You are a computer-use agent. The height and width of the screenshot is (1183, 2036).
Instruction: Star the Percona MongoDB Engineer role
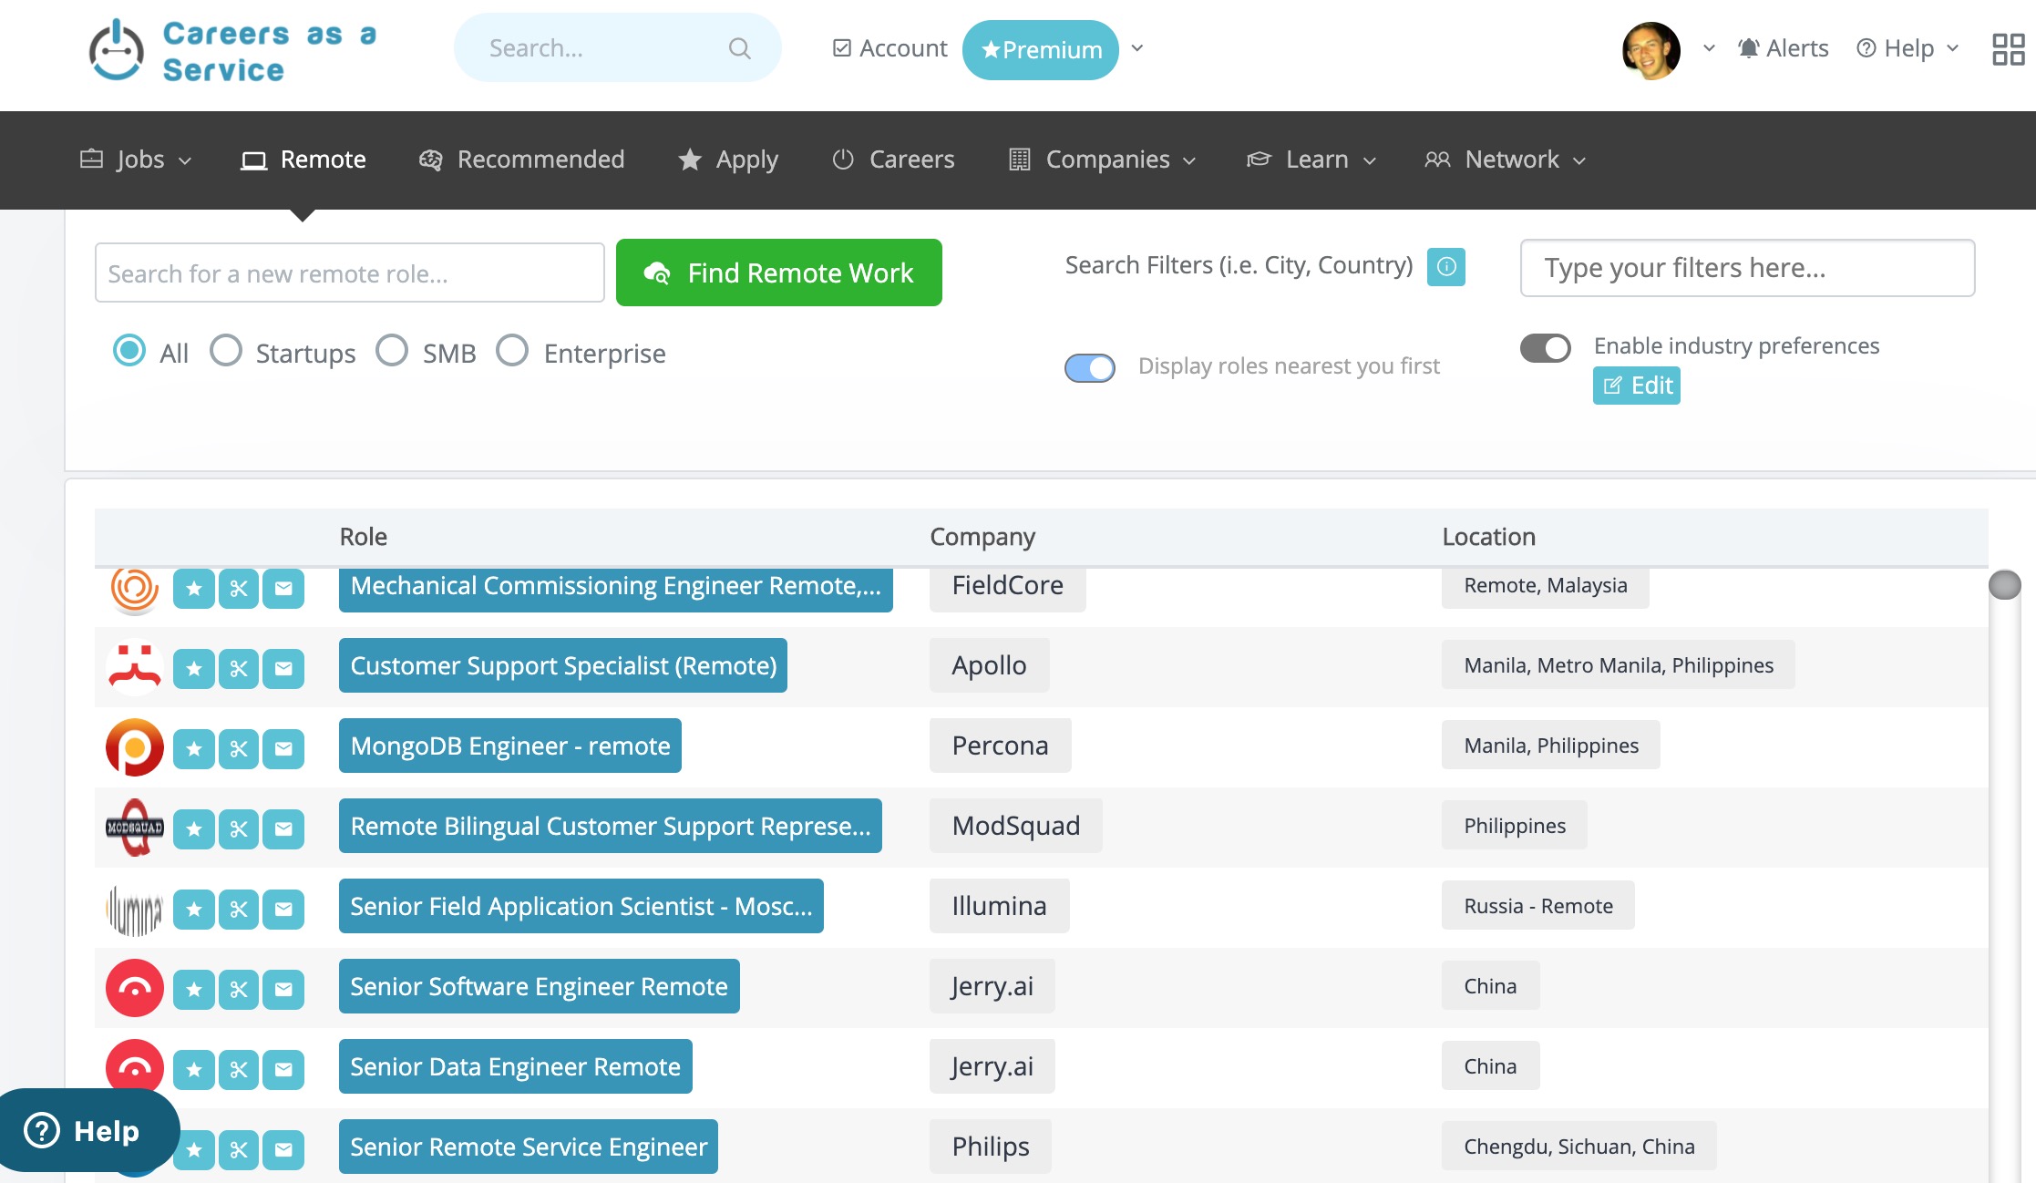194,749
